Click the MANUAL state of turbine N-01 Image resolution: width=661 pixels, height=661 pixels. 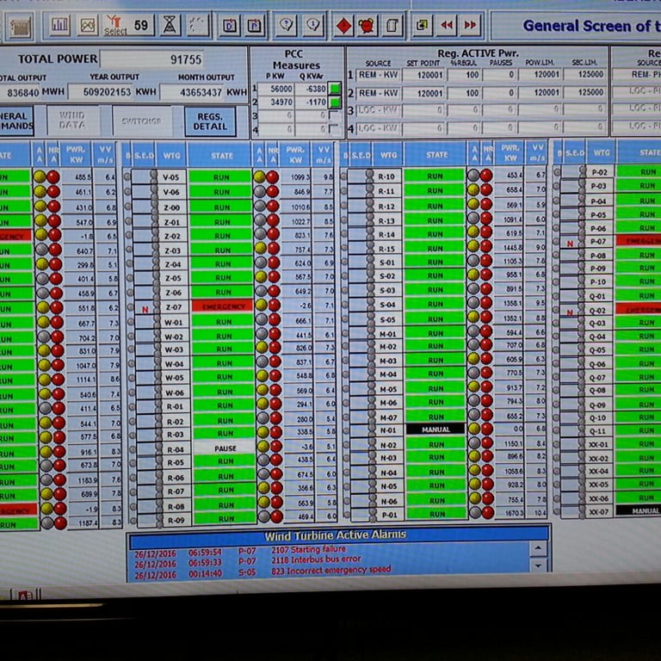coord(436,429)
